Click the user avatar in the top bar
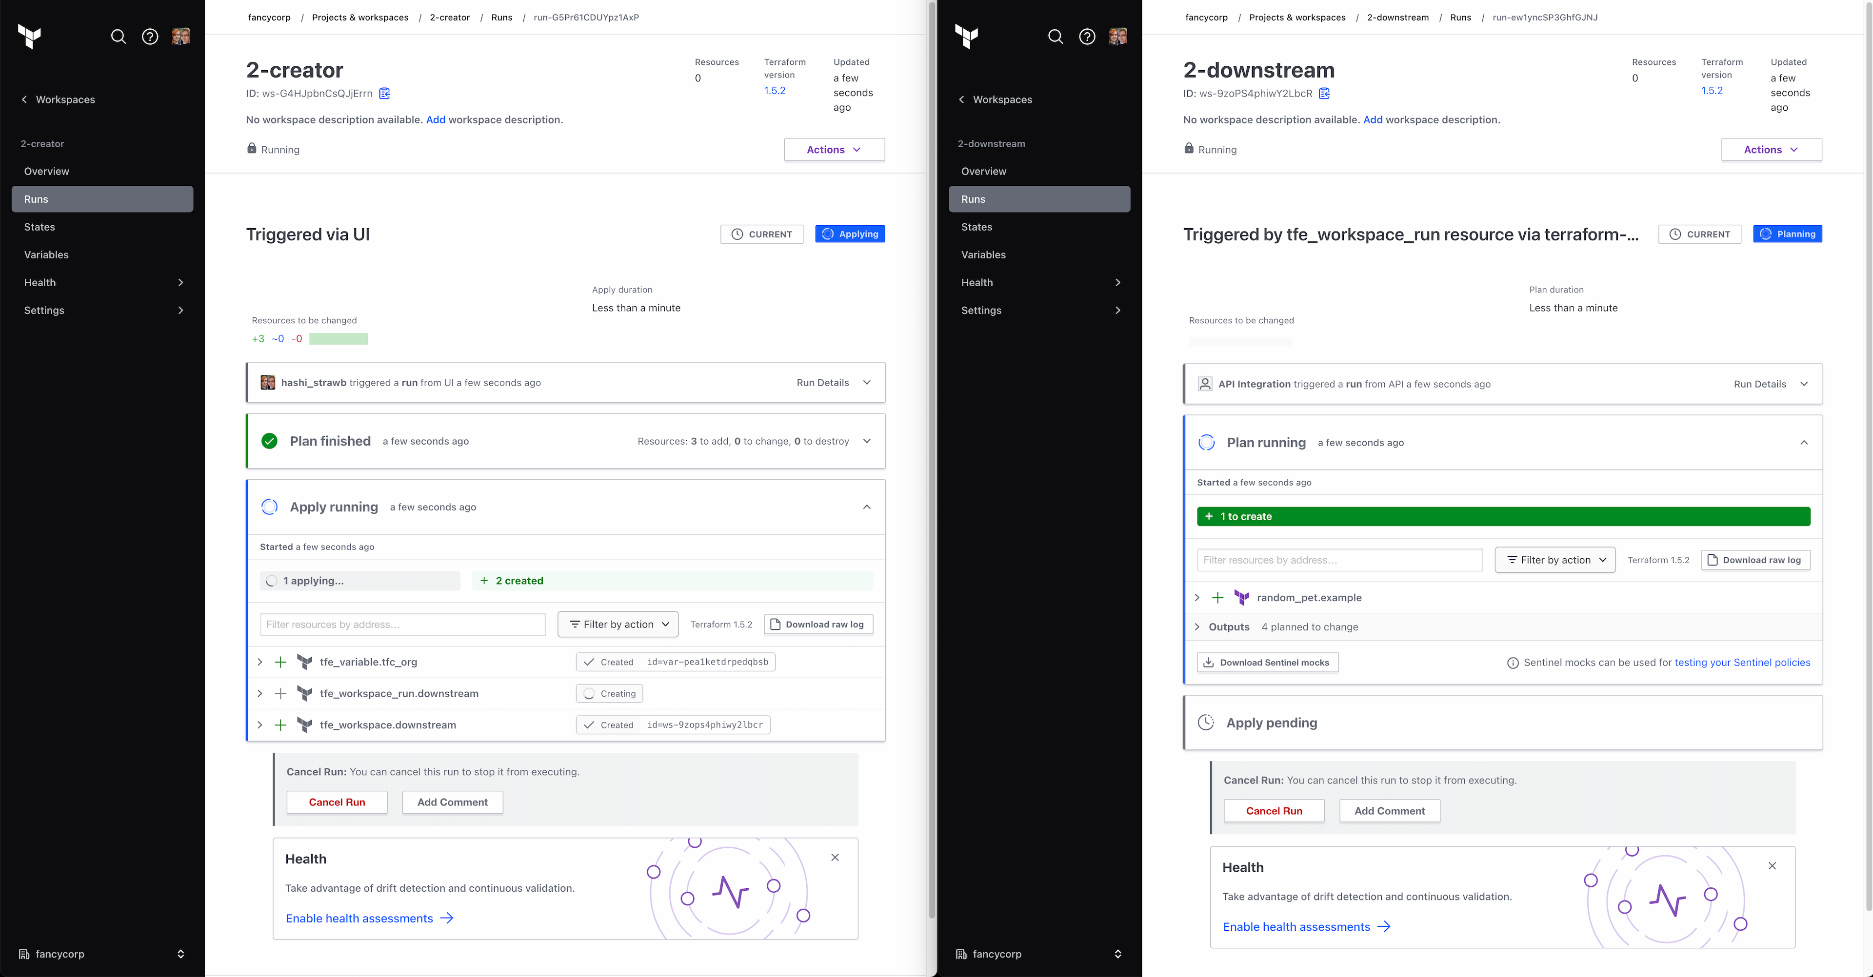This screenshot has height=977, width=1873. (180, 37)
